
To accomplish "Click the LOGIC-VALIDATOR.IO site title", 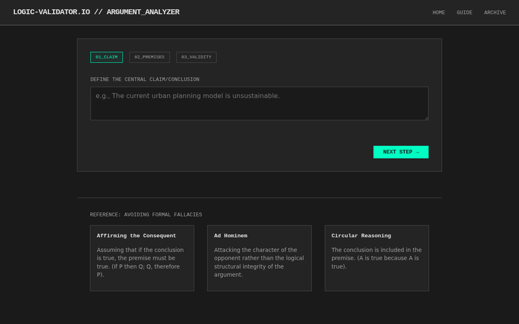I will tap(96, 12).
